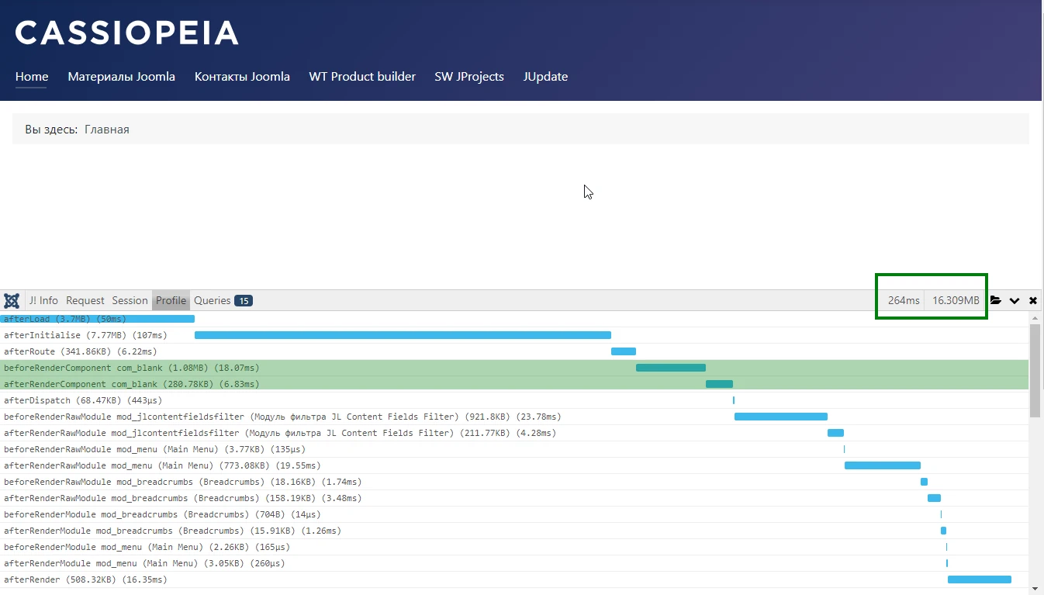This screenshot has height=595, width=1044.
Task: Open Материалы Joomla menu item
Action: (x=121, y=77)
